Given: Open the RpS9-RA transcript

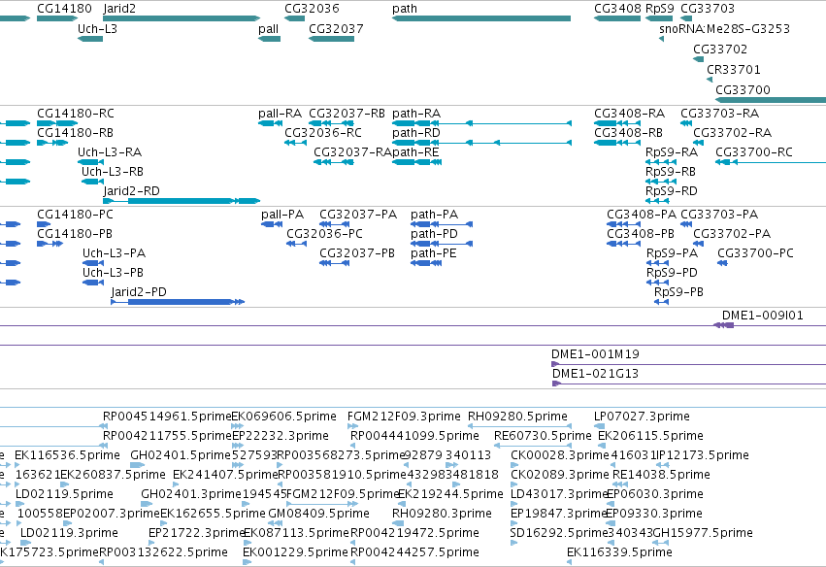Looking at the screenshot, I should (x=672, y=152).
